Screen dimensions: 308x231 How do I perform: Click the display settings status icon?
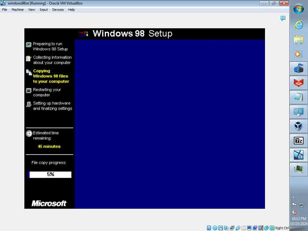pos(249,228)
